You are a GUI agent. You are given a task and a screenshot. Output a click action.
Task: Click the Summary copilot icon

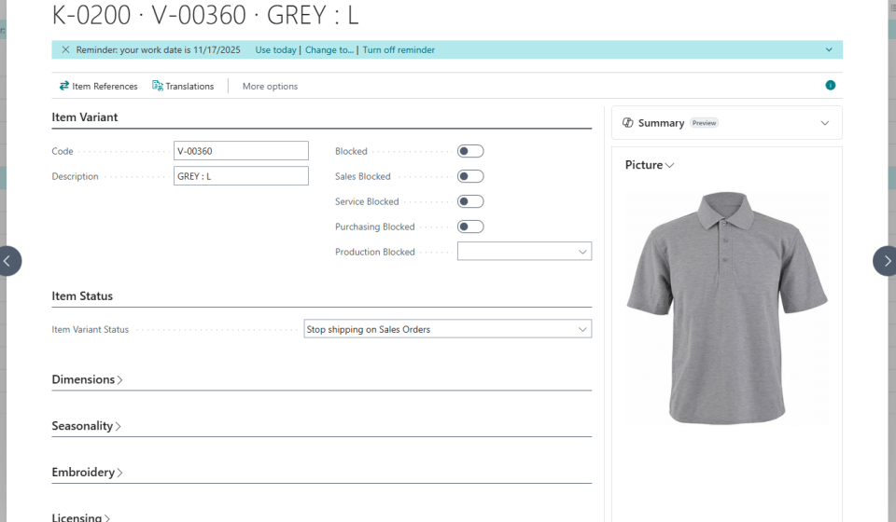click(x=628, y=123)
